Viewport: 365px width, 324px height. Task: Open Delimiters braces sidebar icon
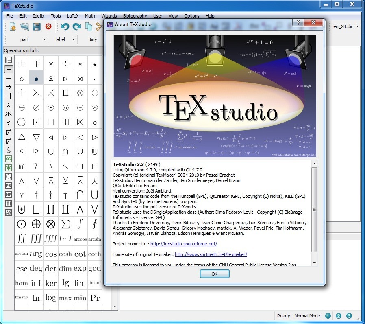(x=9, y=96)
